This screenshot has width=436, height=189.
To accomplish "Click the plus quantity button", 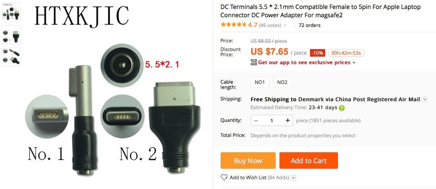I will coord(287,120).
